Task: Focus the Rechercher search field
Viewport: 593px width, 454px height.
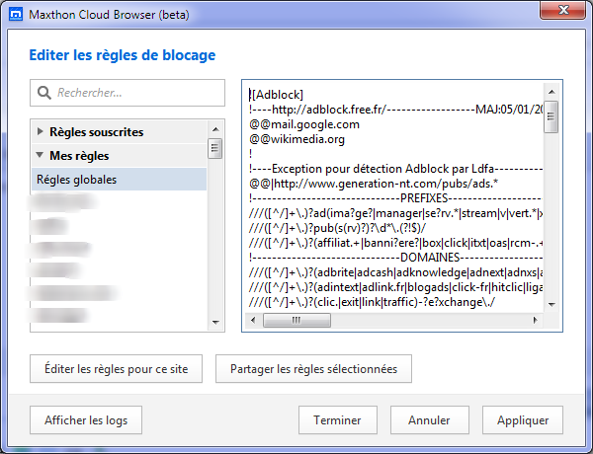Action: (x=127, y=93)
